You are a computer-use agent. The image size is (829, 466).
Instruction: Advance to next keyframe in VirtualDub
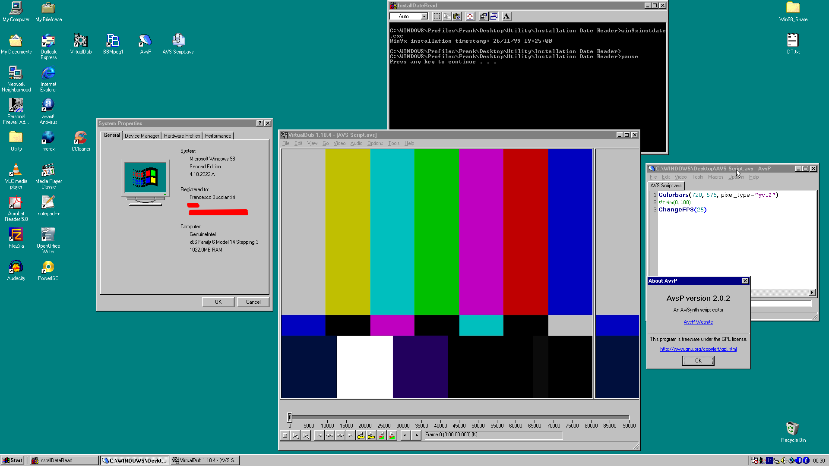(372, 435)
